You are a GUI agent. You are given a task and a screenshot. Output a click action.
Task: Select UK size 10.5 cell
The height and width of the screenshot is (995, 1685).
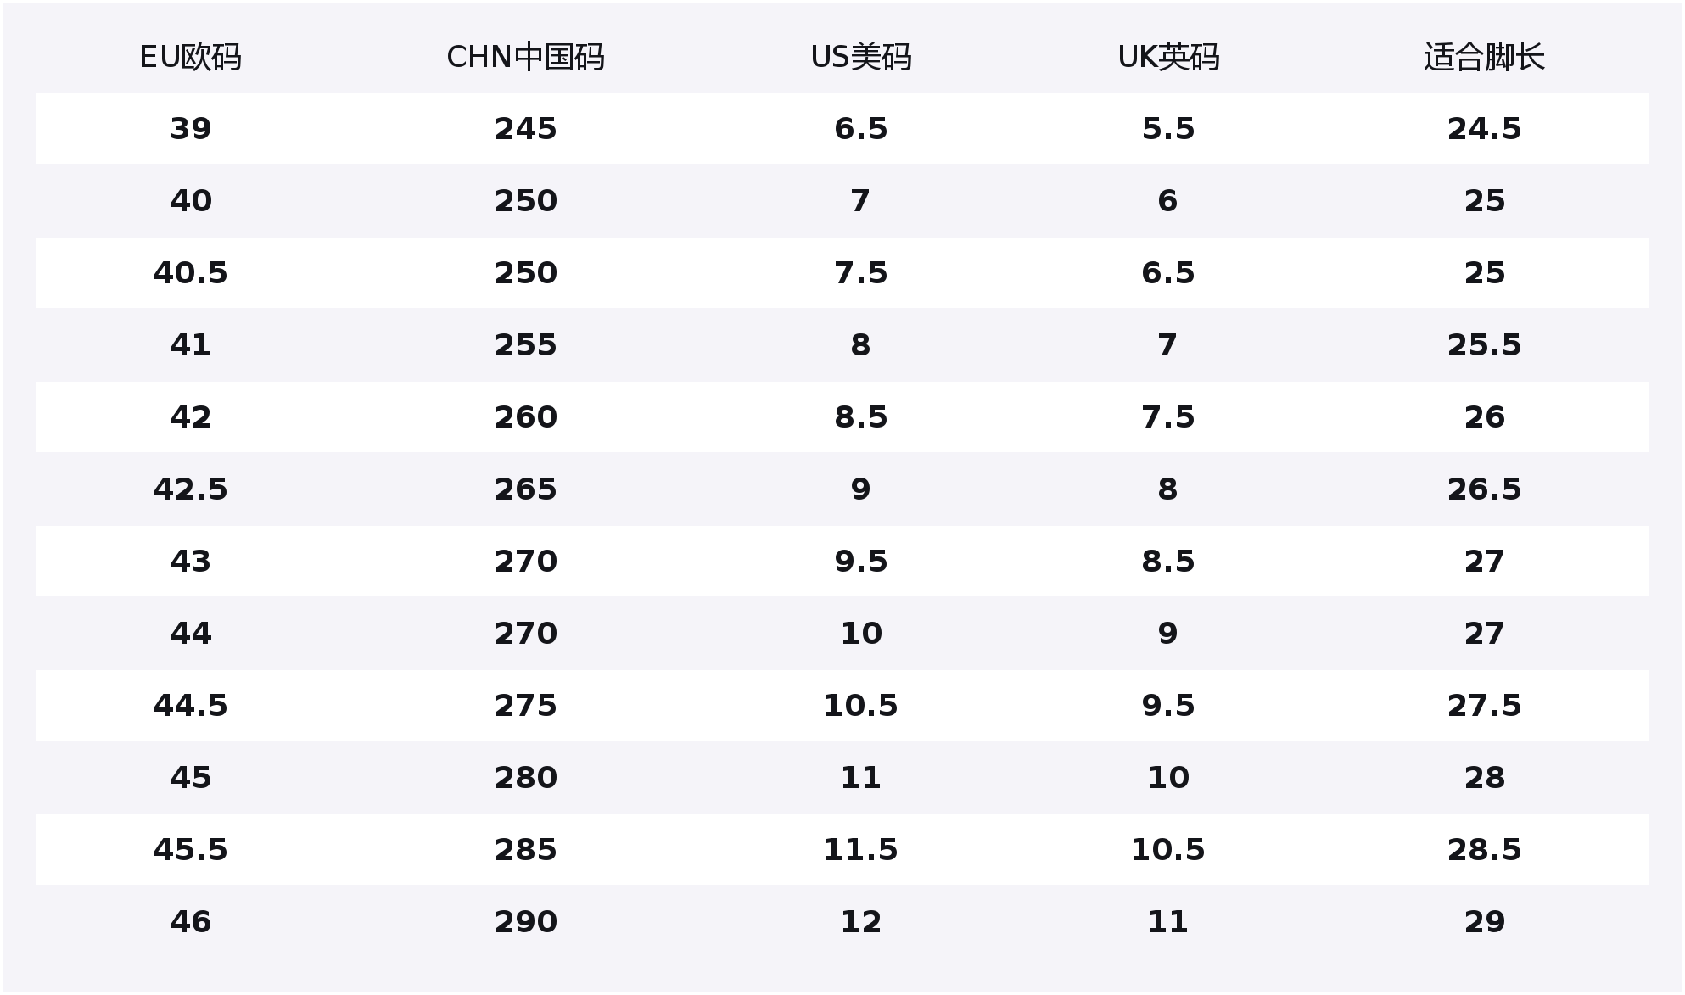pos(1168,850)
